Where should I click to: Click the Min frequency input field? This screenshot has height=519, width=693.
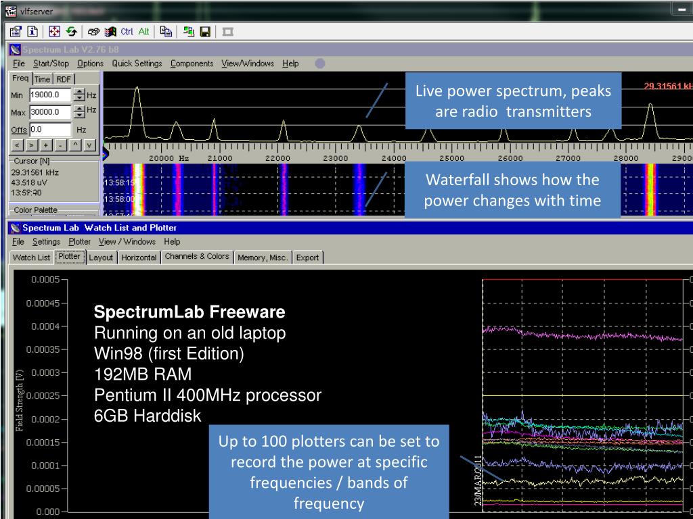[x=50, y=95]
